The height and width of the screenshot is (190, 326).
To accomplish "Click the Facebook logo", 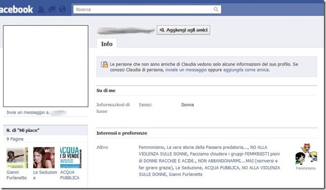I will pos(16,9).
